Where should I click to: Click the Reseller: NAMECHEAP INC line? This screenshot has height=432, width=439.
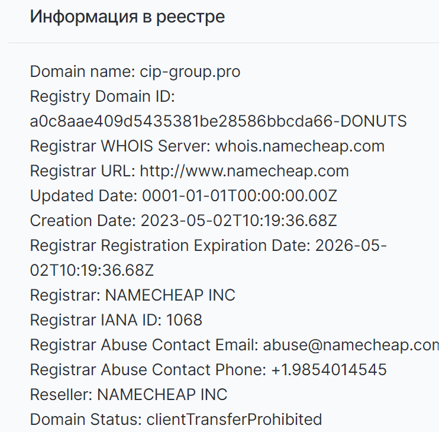point(128,395)
